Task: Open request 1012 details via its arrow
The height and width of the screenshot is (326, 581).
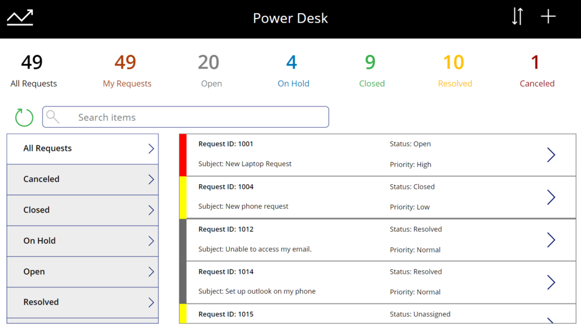Action: 551,240
